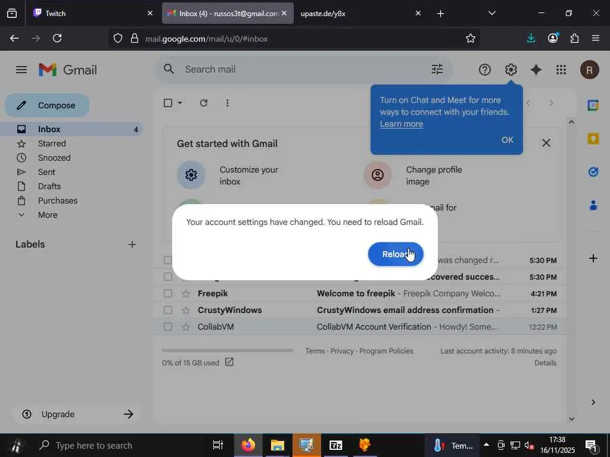Open the Snoozed folder
The image size is (610, 457).
click(x=54, y=158)
